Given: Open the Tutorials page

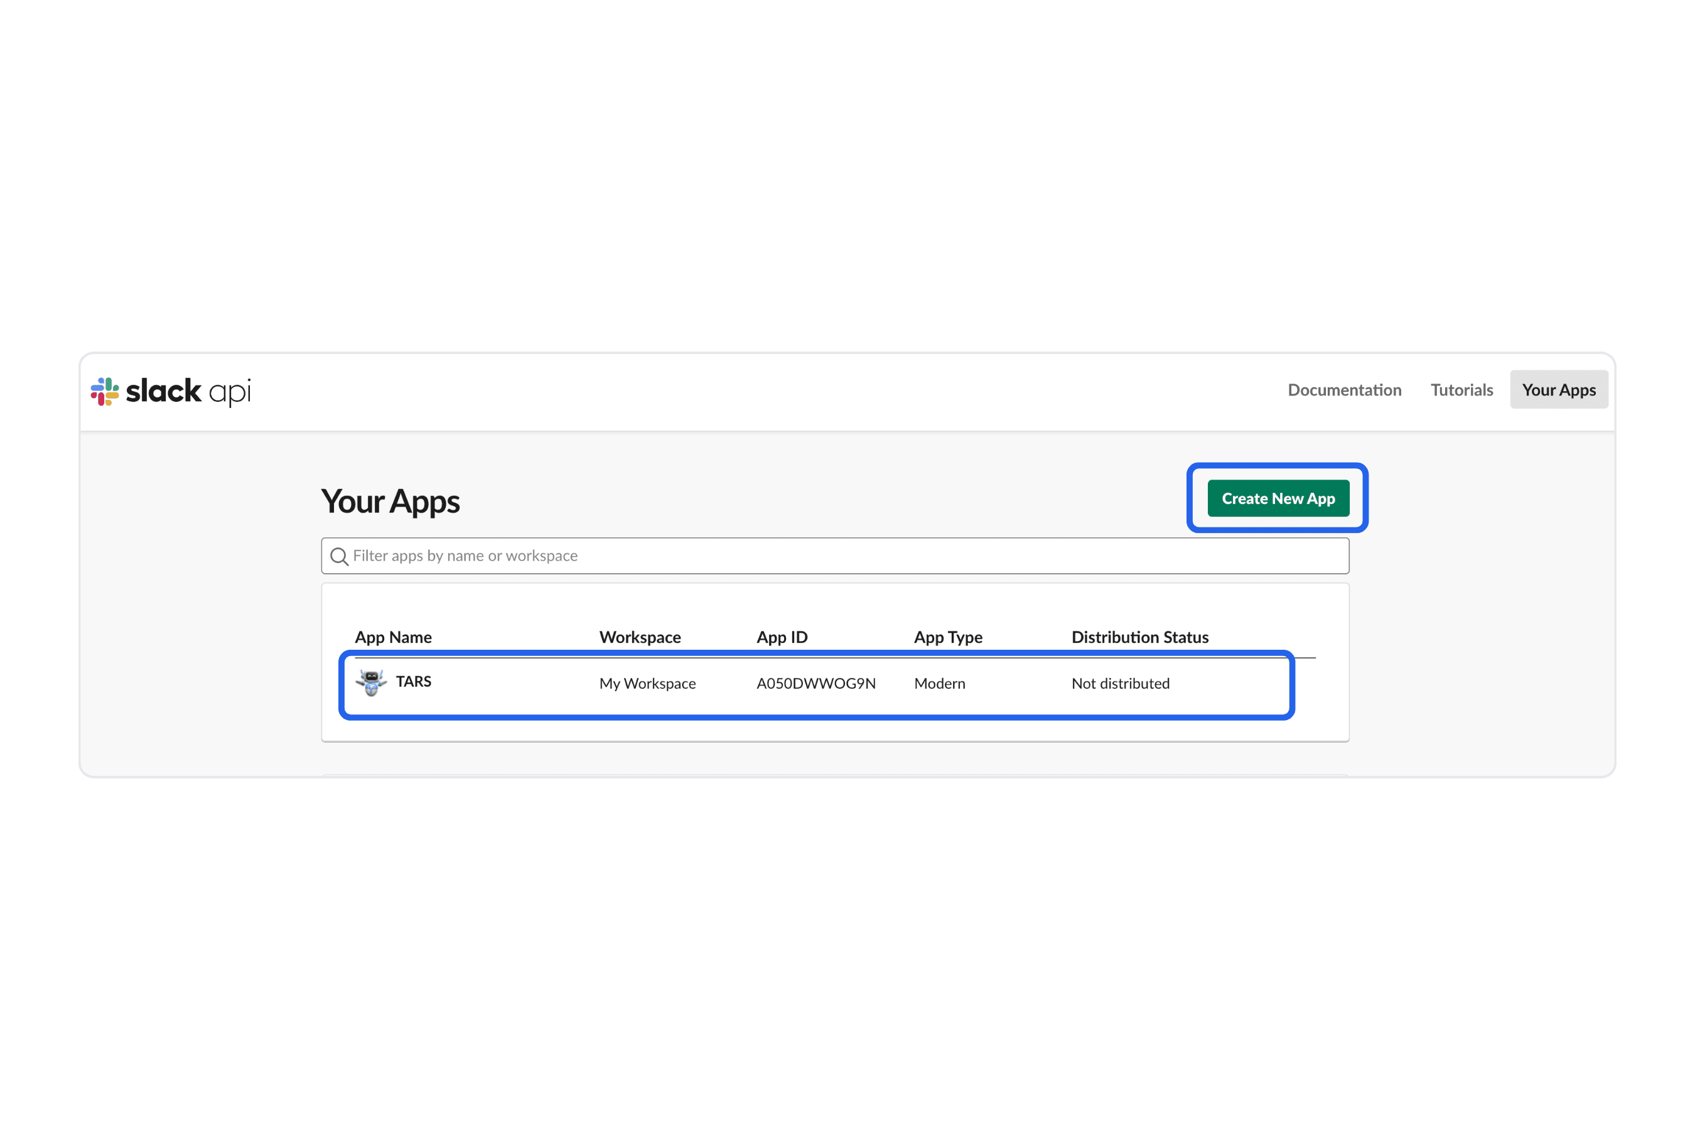Looking at the screenshot, I should [x=1461, y=389].
